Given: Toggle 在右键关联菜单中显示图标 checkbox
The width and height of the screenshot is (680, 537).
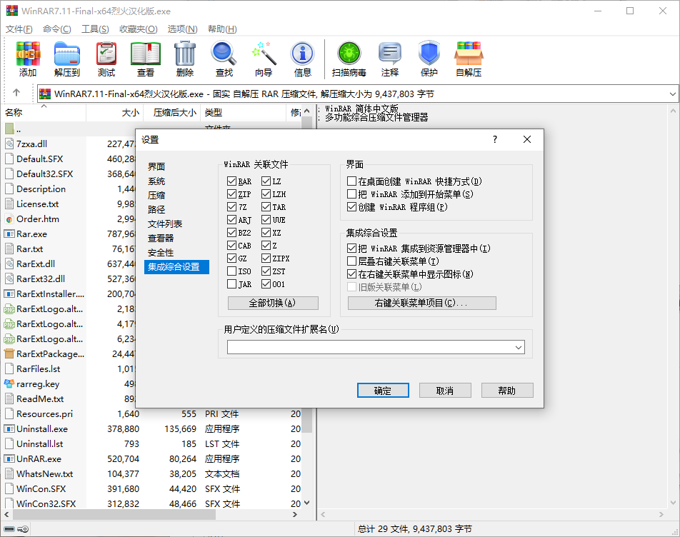Looking at the screenshot, I should (351, 274).
